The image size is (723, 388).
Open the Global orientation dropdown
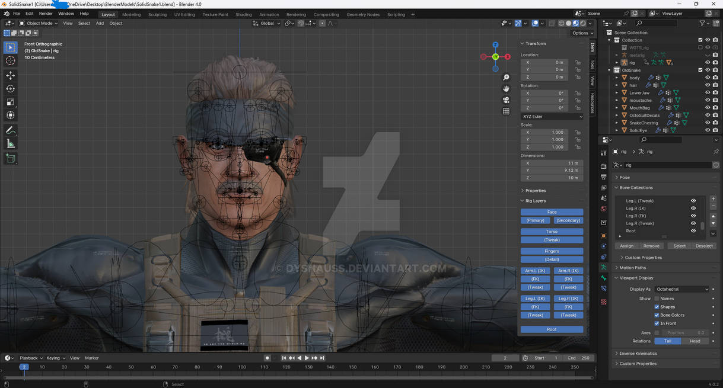point(267,23)
